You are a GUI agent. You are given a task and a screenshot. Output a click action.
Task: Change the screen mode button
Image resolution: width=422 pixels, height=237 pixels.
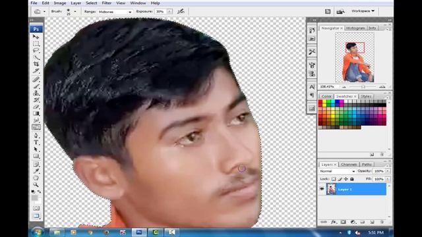(36, 216)
